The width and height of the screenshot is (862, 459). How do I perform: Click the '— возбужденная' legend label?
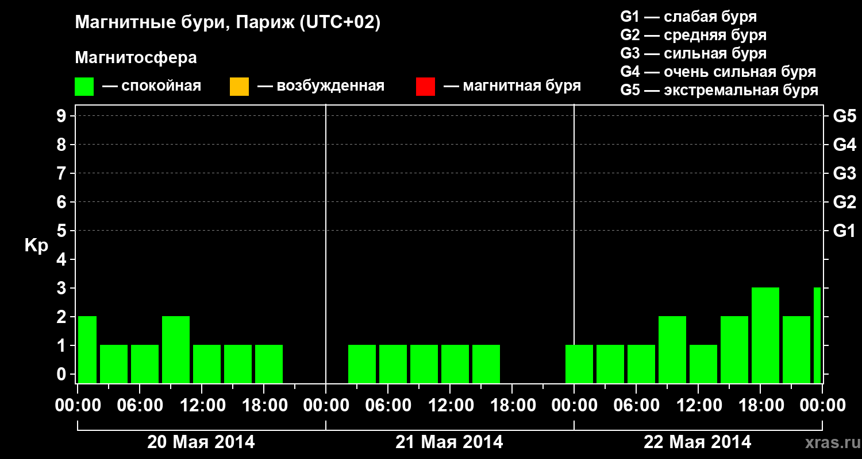[321, 86]
